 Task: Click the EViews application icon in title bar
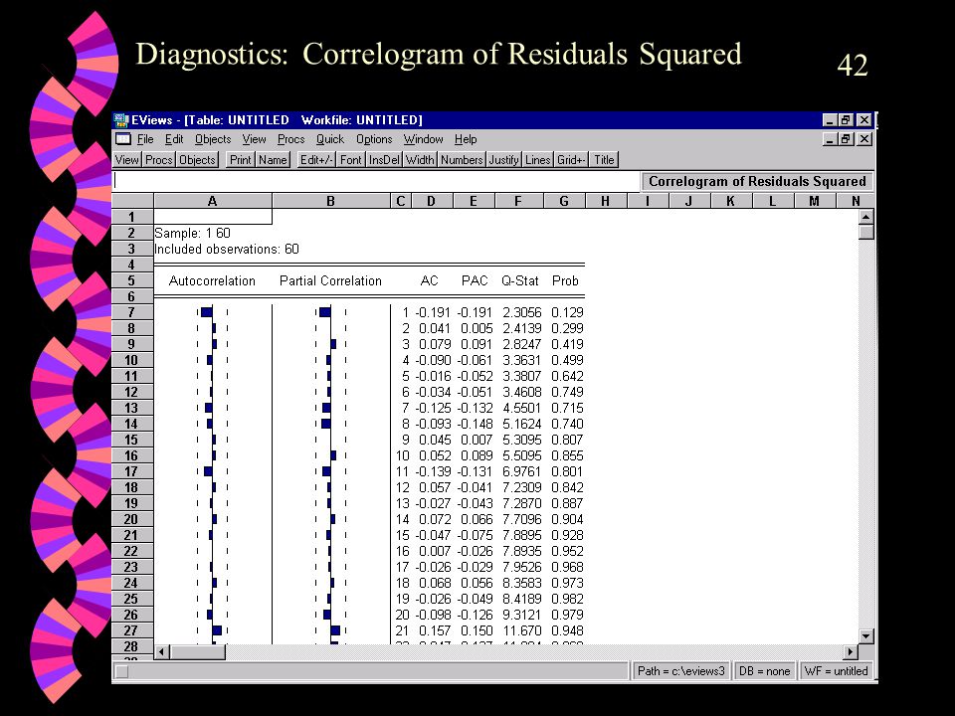(121, 120)
